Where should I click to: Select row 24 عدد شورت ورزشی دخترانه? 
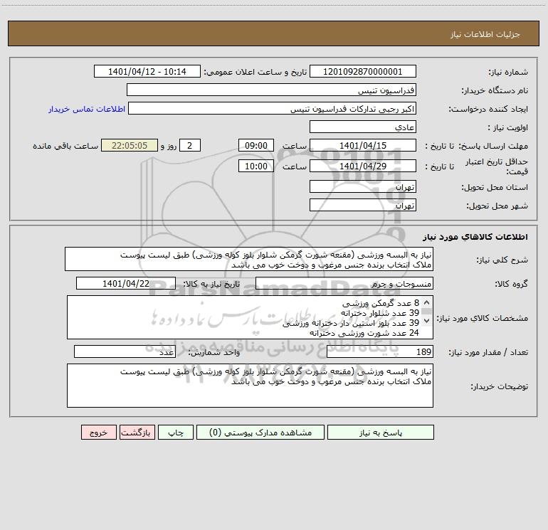coord(364,333)
